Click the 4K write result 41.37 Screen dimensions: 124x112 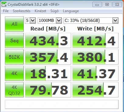click(95, 73)
